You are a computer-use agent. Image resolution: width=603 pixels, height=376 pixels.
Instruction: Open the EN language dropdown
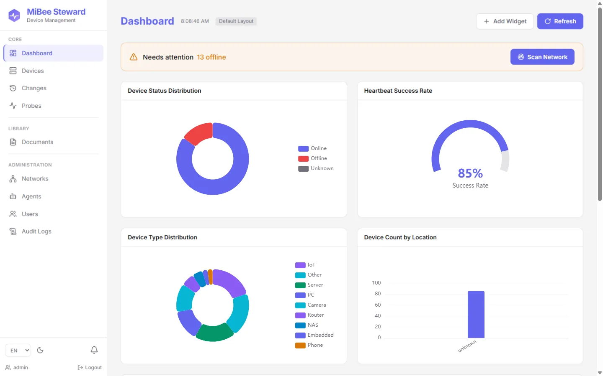[x=18, y=350]
